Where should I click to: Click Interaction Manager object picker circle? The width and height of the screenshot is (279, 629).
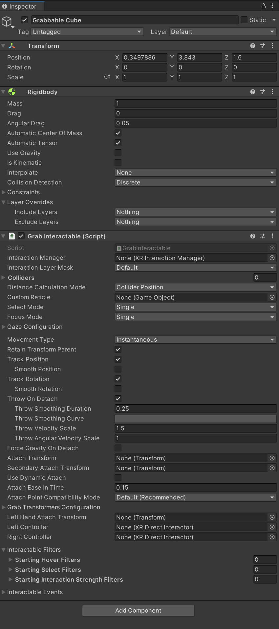pyautogui.click(x=272, y=258)
